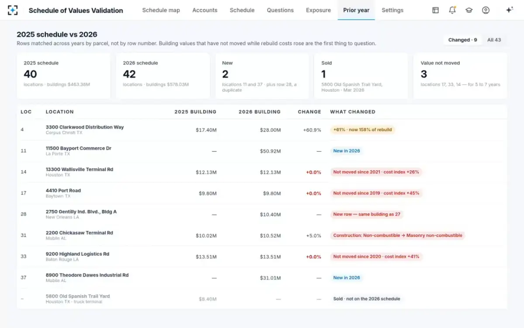Open the 2025 schedule summary card
Viewport: 524px width, 328px height.
(x=63, y=76)
